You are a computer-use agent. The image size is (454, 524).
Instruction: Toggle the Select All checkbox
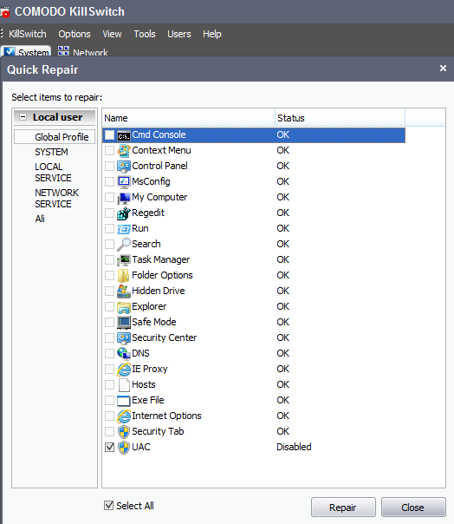pyautogui.click(x=109, y=505)
